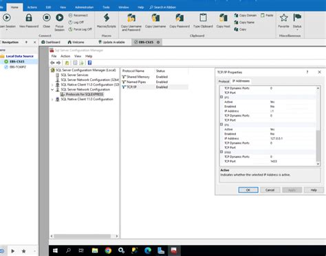
Task: Click OK in TCP/IP Properties
Action: pyautogui.click(x=248, y=190)
